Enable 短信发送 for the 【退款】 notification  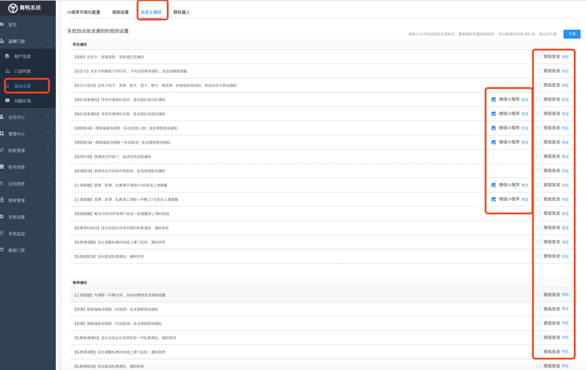[x=538, y=57]
